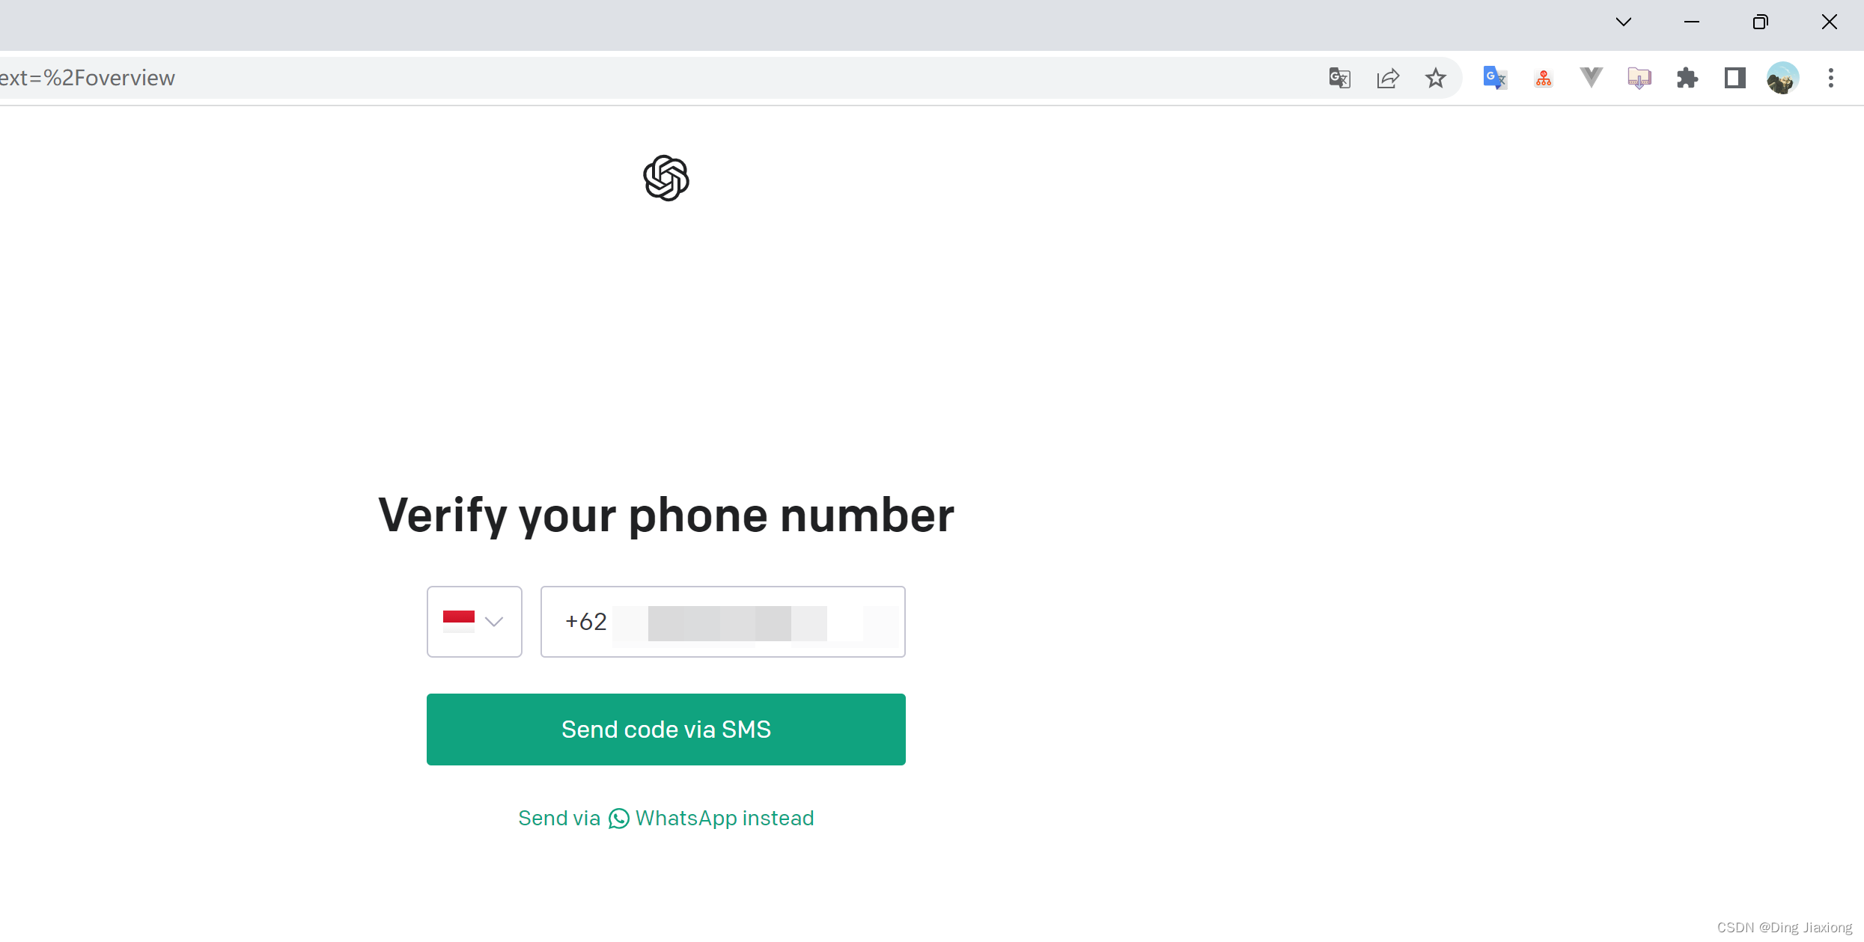Click the user profile avatar icon
The image size is (1864, 942).
point(1783,78)
